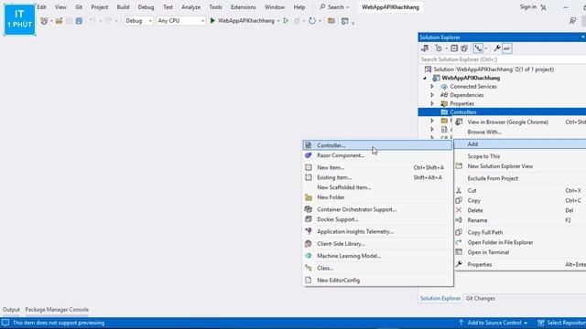Toggle Show All Files in Solution Explorer
This screenshot has width=586, height=329.
click(x=464, y=48)
